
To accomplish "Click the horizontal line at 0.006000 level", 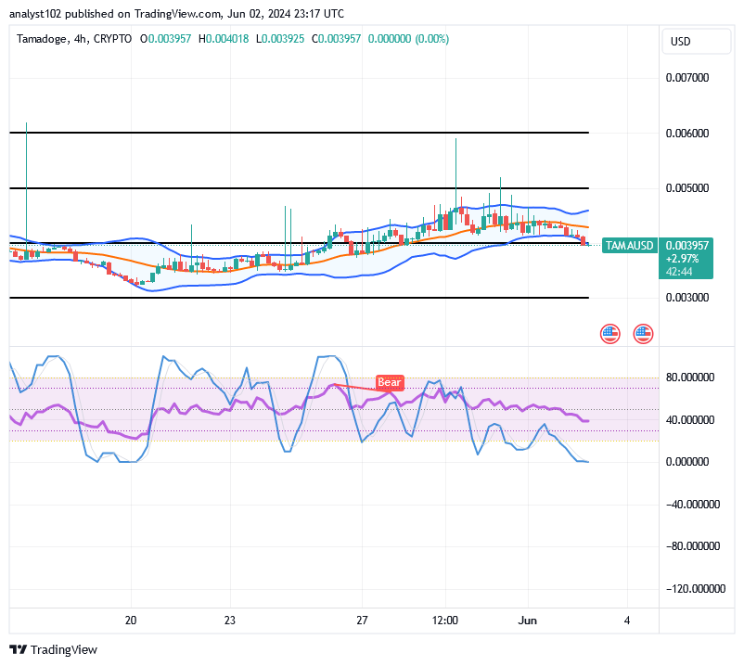I will 299,133.
